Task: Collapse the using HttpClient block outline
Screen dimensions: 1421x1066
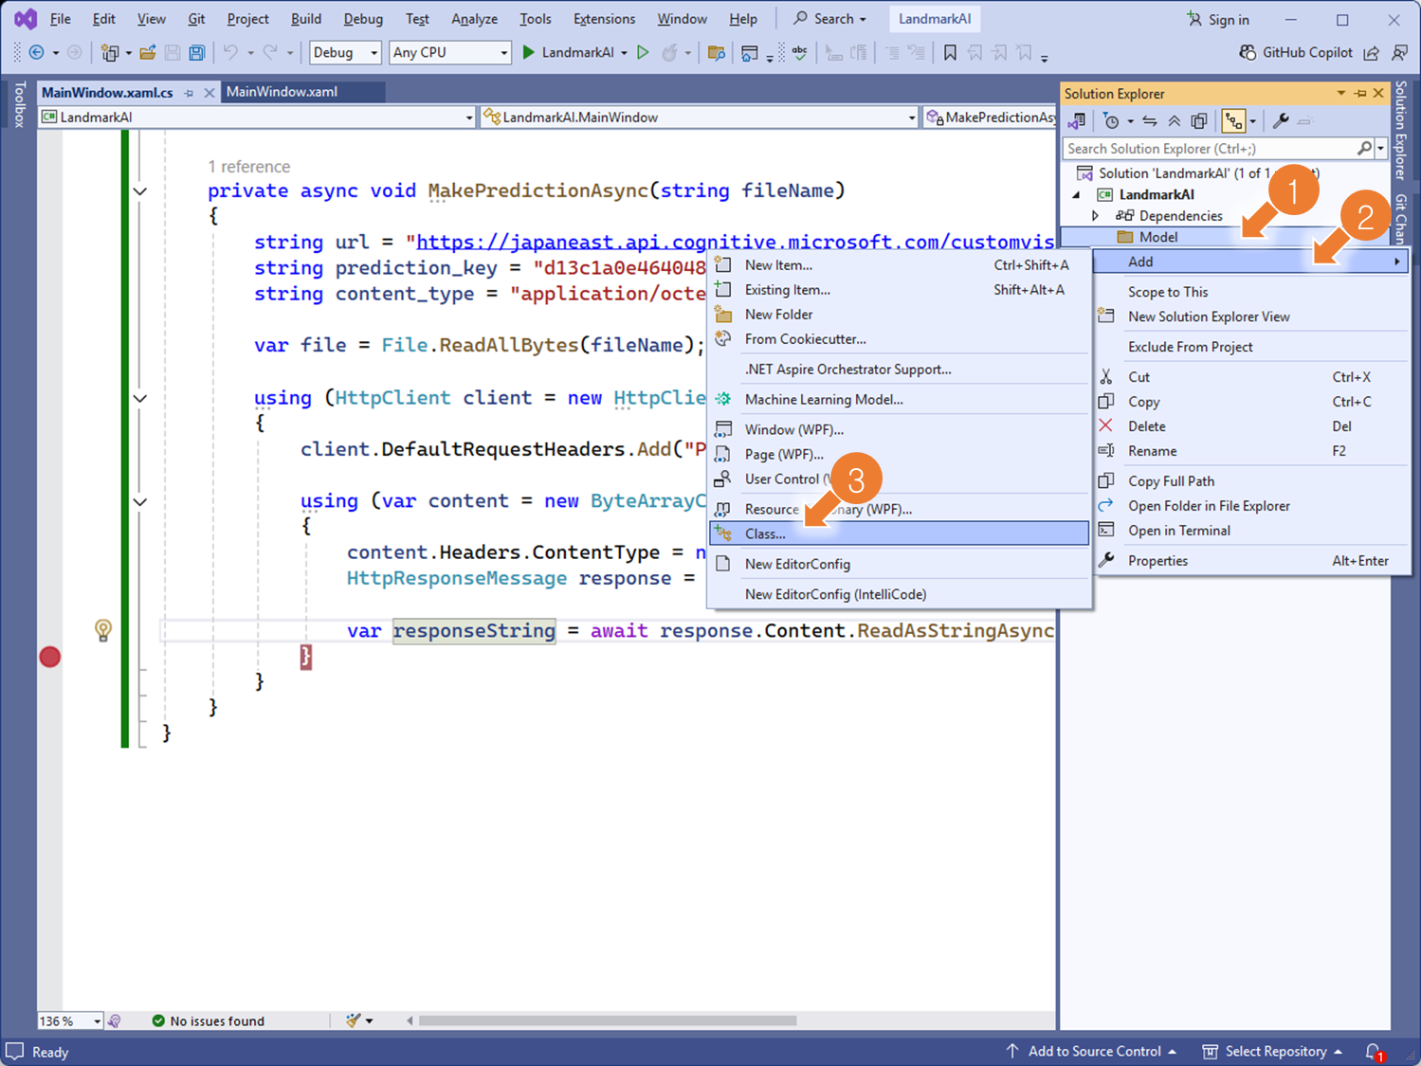Action: (x=140, y=399)
